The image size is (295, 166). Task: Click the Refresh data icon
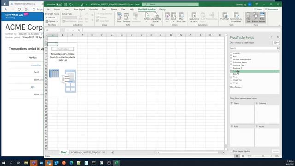[x=147, y=18]
